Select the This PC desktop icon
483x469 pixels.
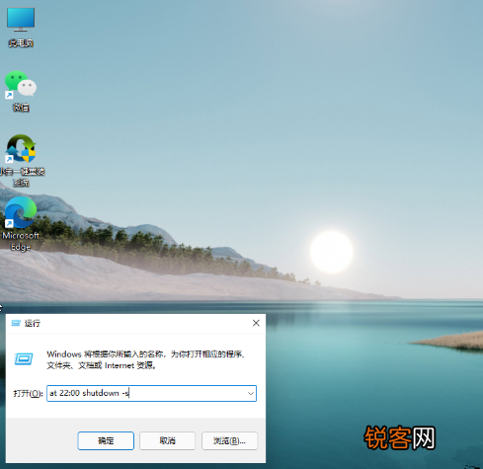[x=21, y=27]
